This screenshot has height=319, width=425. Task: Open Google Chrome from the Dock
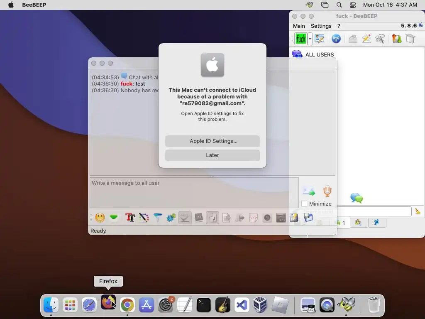point(127,305)
